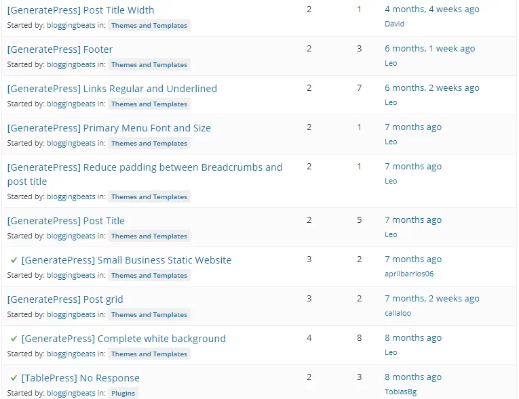This screenshot has width=519, height=399.
Task: Click 'Themes and Templates' tag in Footer row
Action: coord(149,65)
